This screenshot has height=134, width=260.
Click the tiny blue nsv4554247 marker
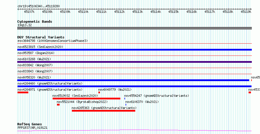(125, 99)
